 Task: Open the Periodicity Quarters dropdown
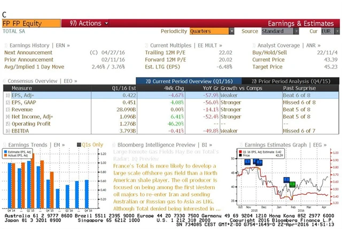pyautogui.click(x=212, y=32)
